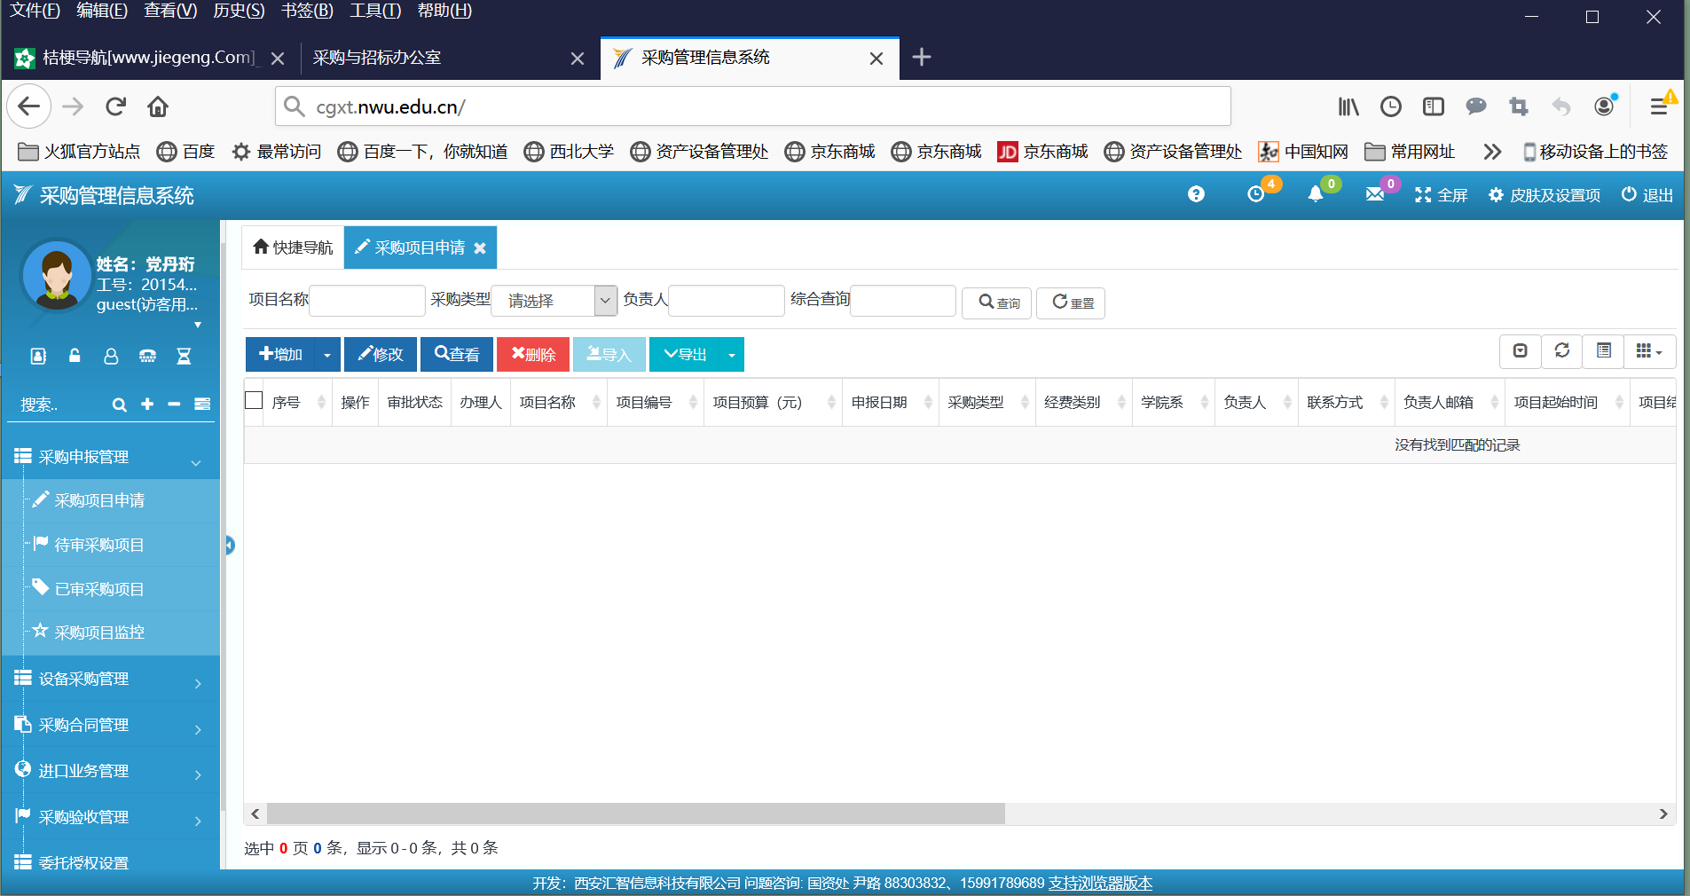
Task: Click the sidebar collapse handle arrow
Action: click(229, 545)
